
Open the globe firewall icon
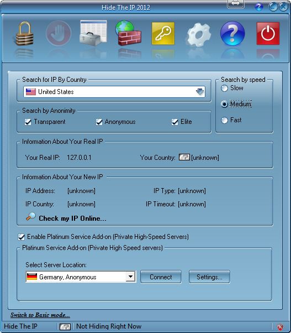(x=128, y=33)
